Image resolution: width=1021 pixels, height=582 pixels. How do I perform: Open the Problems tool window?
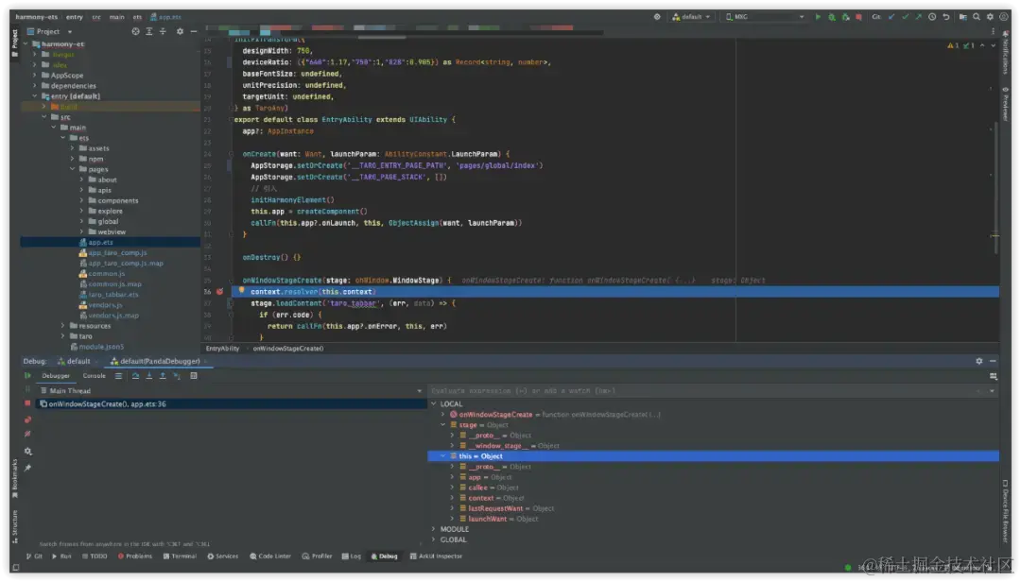(135, 556)
